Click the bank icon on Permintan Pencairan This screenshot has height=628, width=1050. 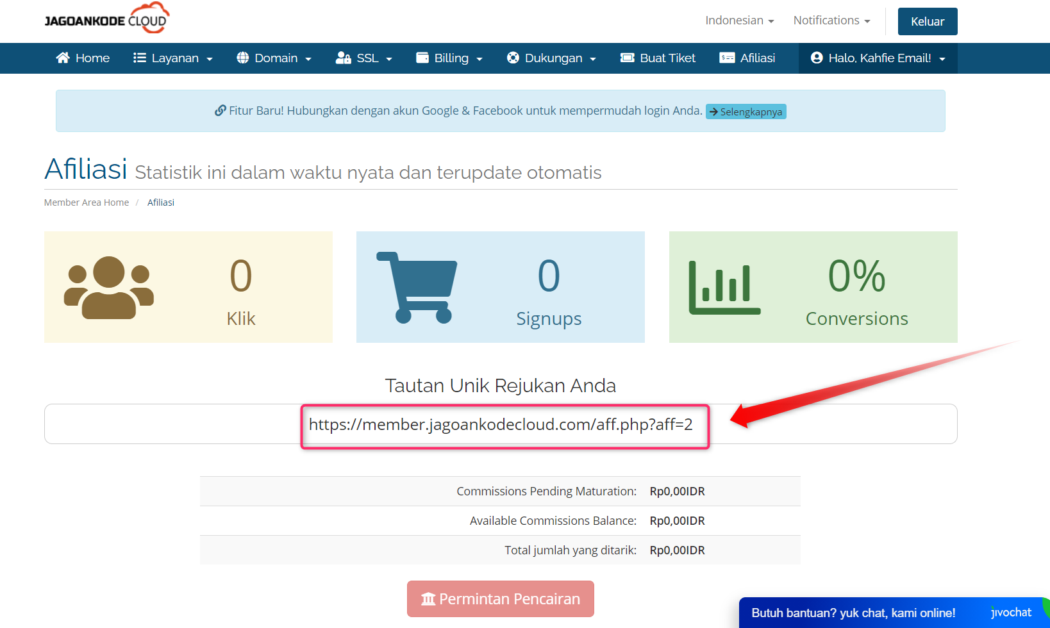pyautogui.click(x=428, y=599)
